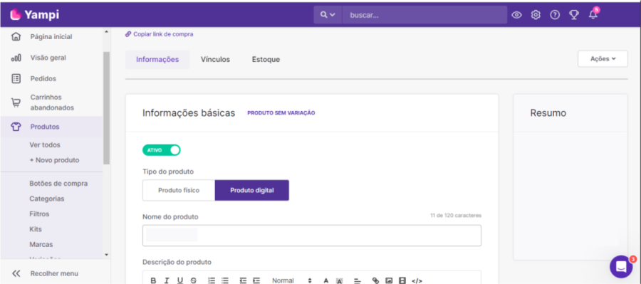Toggle the ATIVO product switch
The height and width of the screenshot is (284, 641).
[x=162, y=150]
